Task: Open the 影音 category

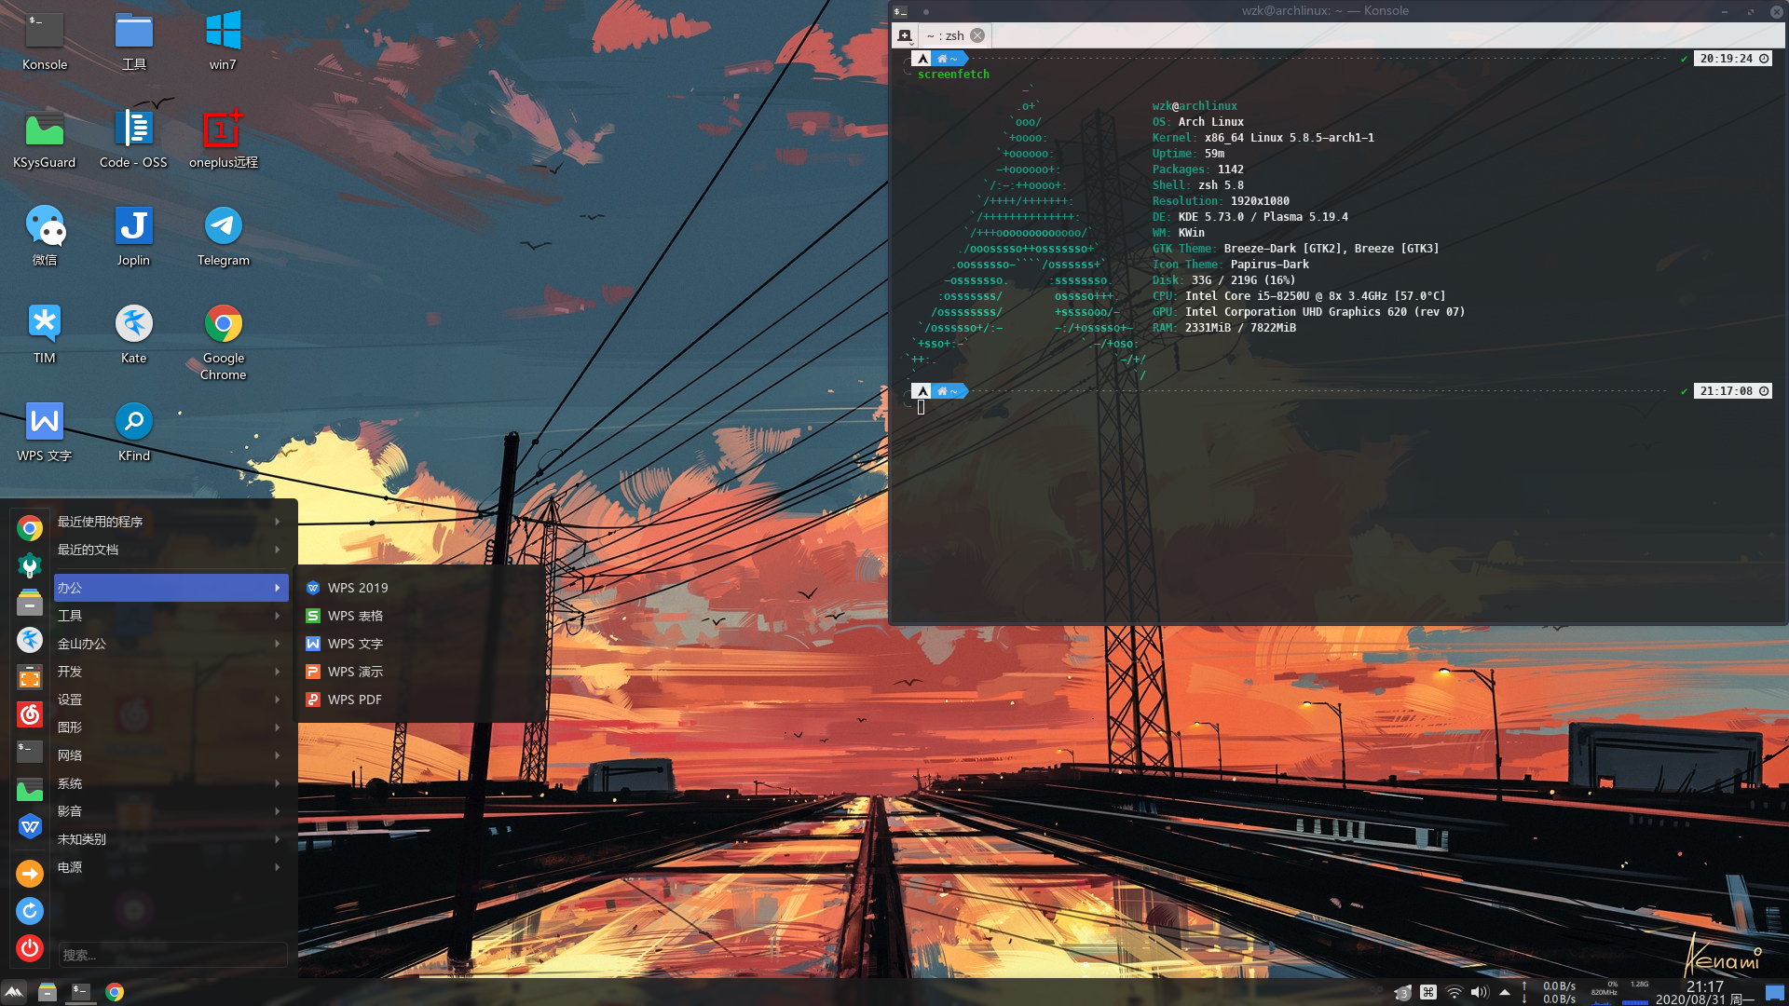Action: pos(171,811)
